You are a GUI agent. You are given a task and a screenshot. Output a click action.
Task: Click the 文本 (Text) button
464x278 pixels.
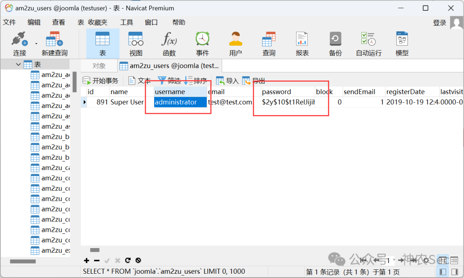click(x=139, y=81)
